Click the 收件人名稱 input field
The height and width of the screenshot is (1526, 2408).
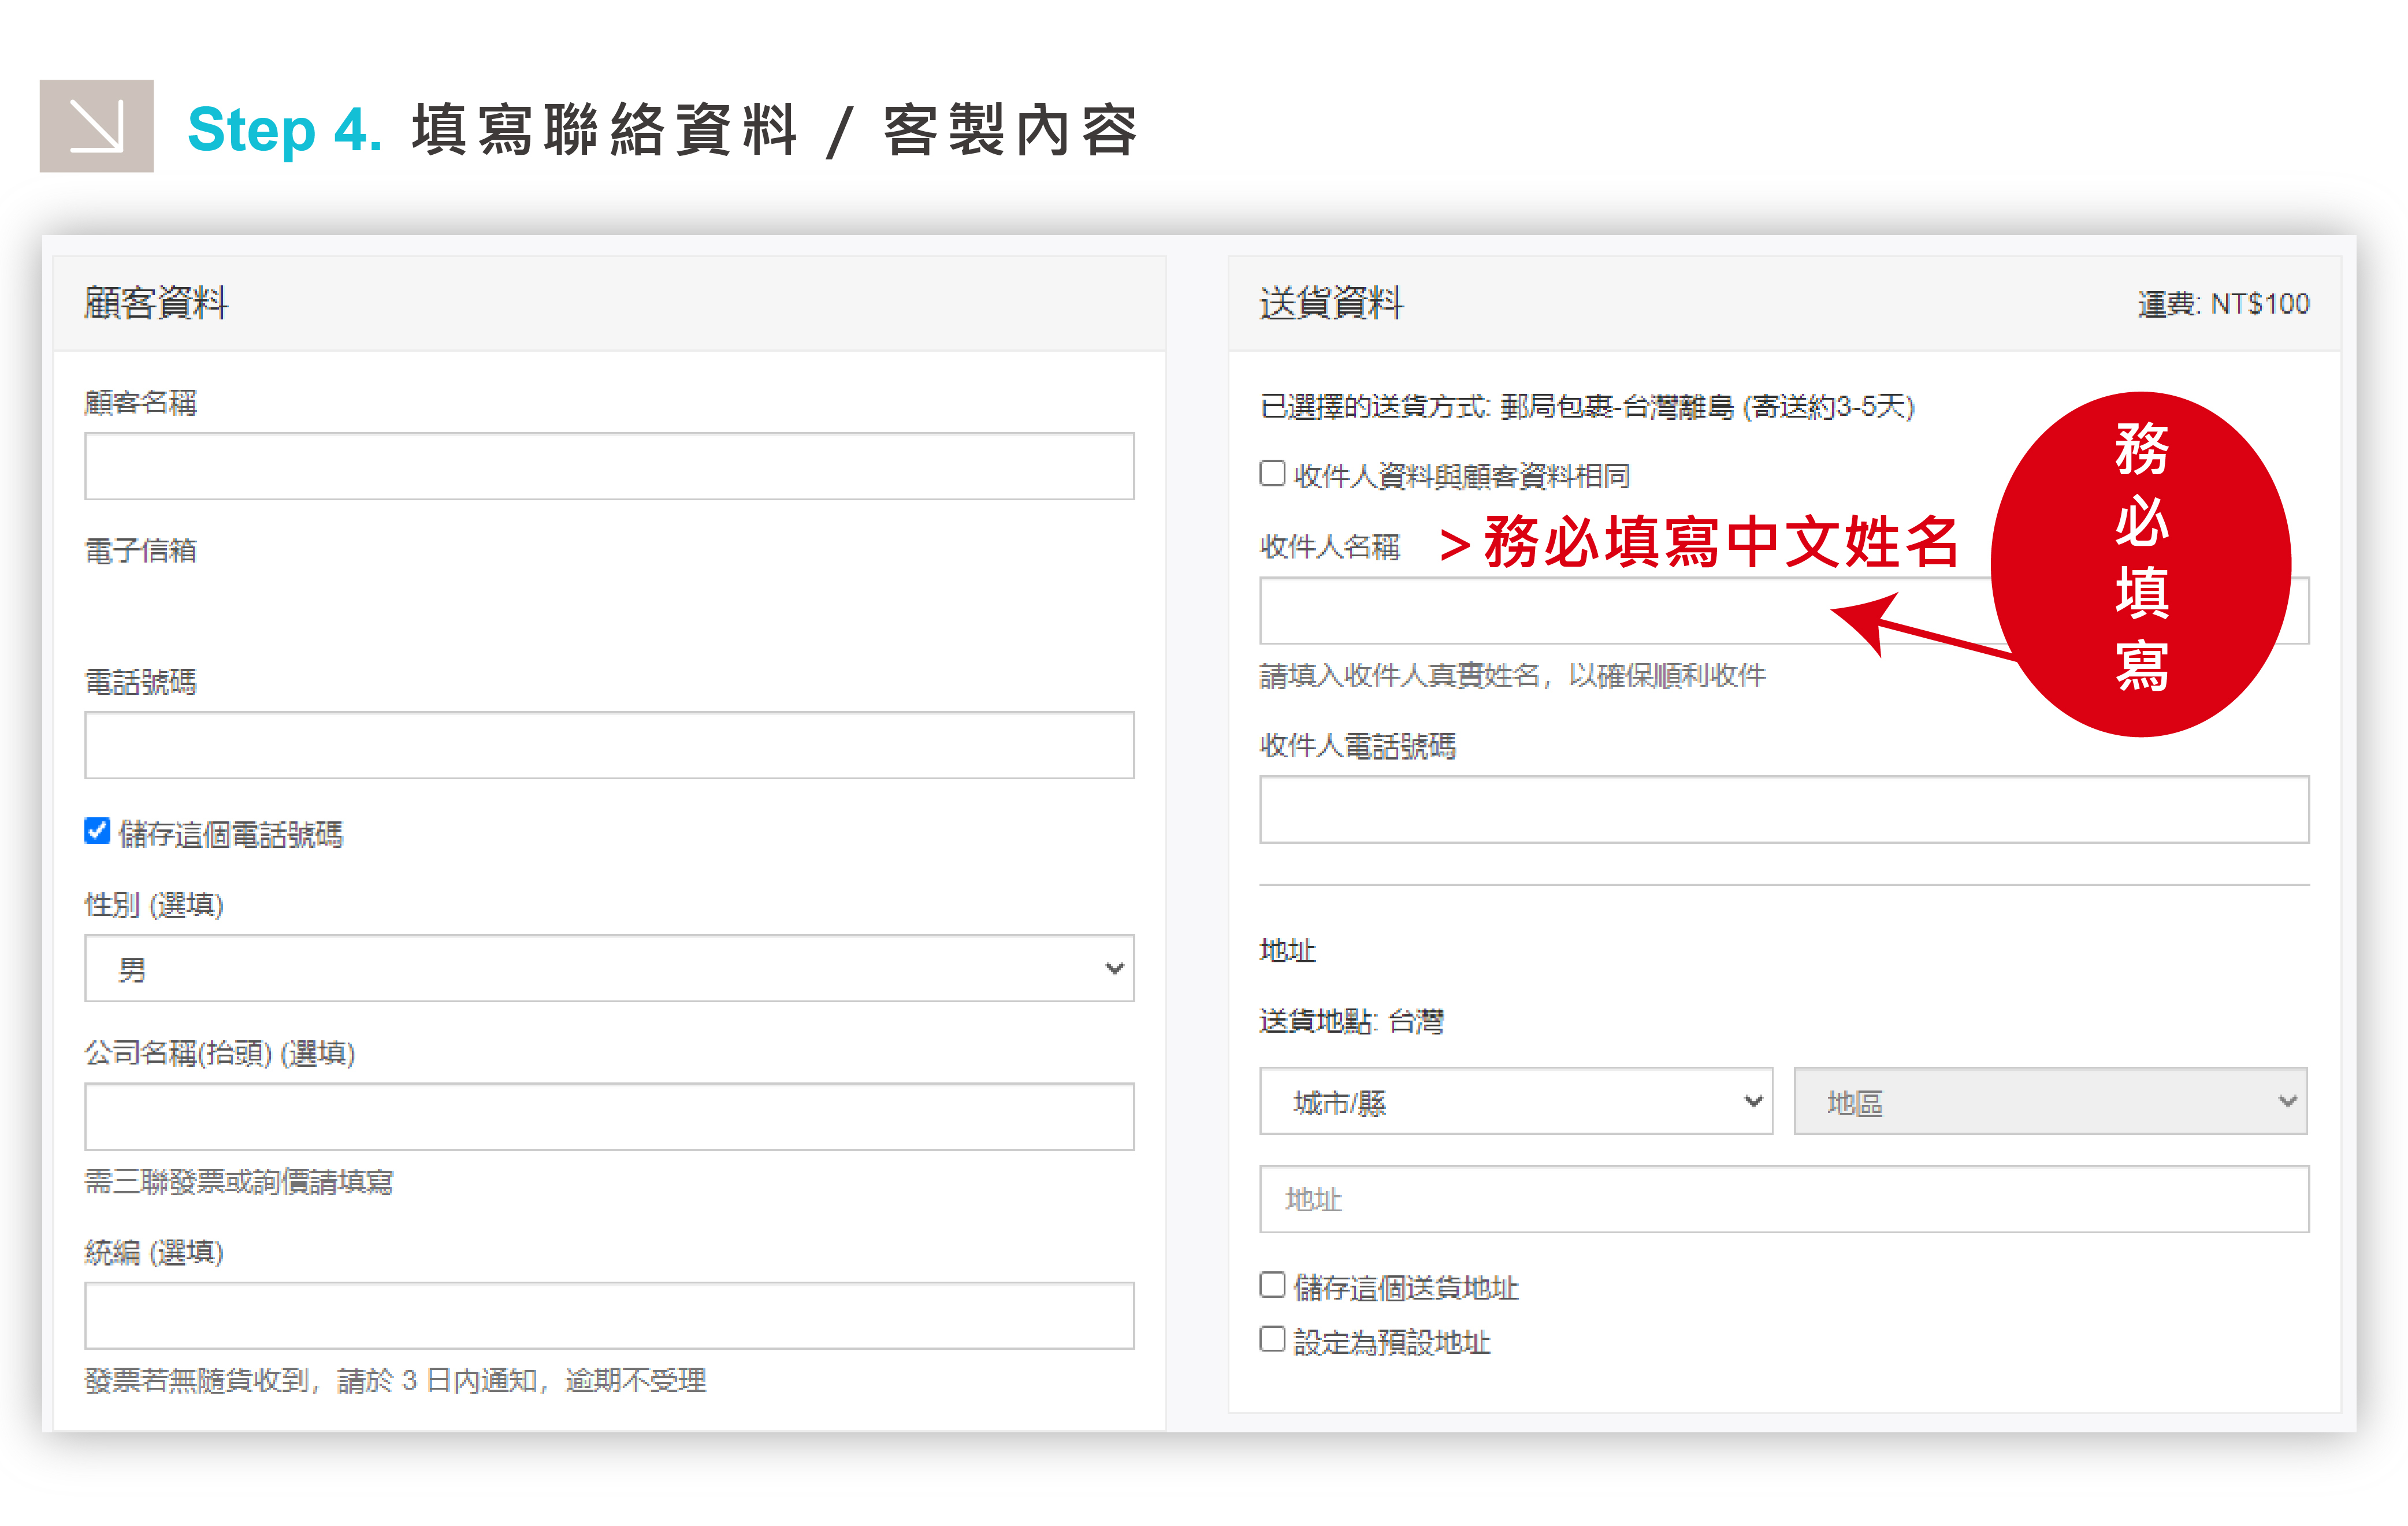click(x=1540, y=611)
